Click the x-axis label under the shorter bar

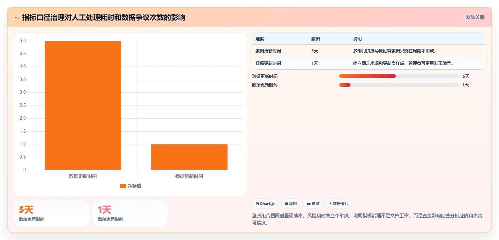coord(189,176)
